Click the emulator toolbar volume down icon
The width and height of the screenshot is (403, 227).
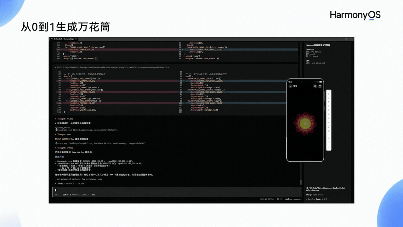tap(329, 122)
